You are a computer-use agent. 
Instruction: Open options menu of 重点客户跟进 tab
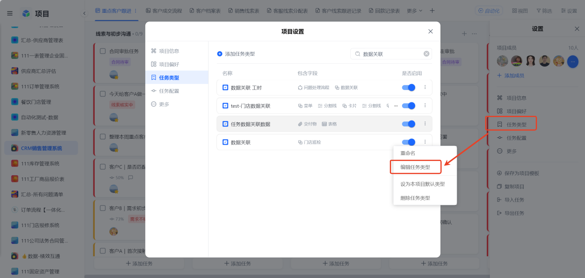136,11
